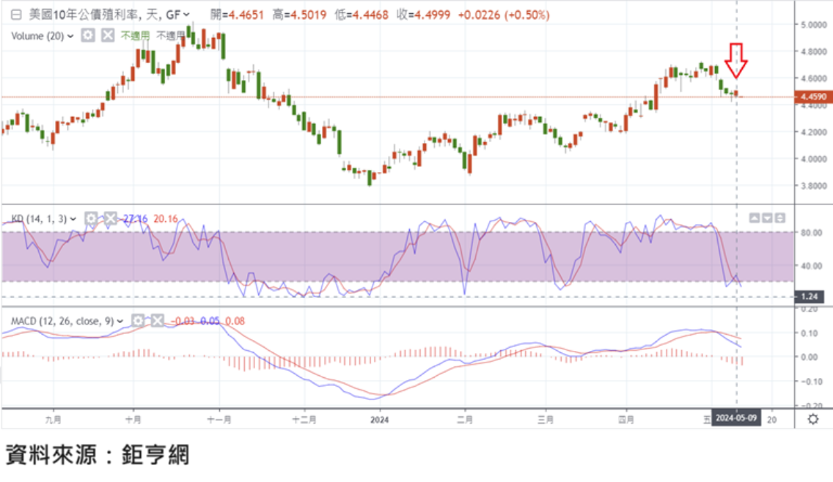
Task: Remove the KD indicator with X icon
Action: pyautogui.click(x=110, y=218)
